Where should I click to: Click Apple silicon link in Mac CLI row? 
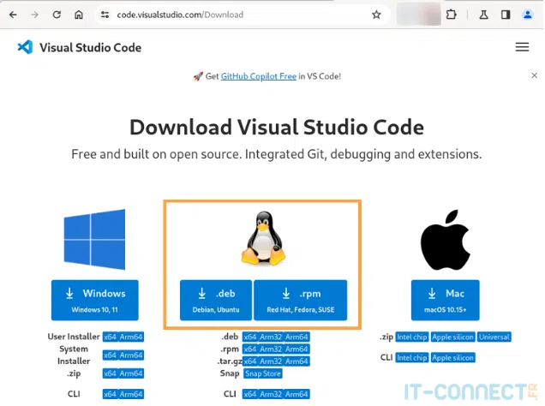[x=452, y=357]
